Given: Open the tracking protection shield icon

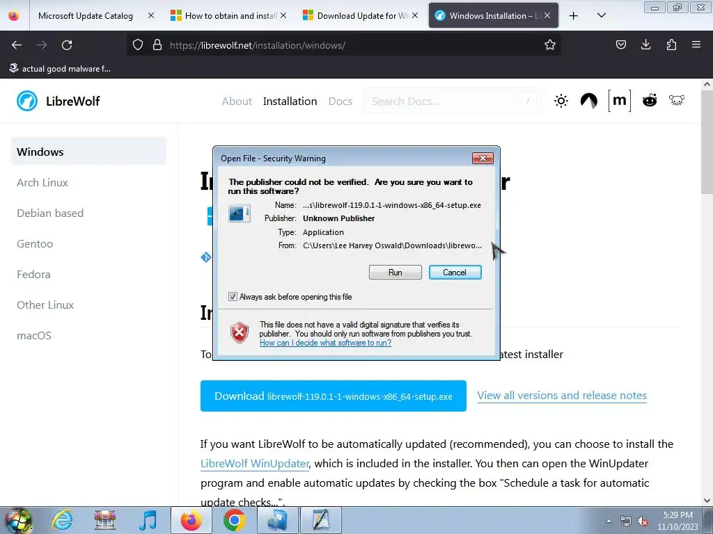Looking at the screenshot, I should click(x=138, y=44).
